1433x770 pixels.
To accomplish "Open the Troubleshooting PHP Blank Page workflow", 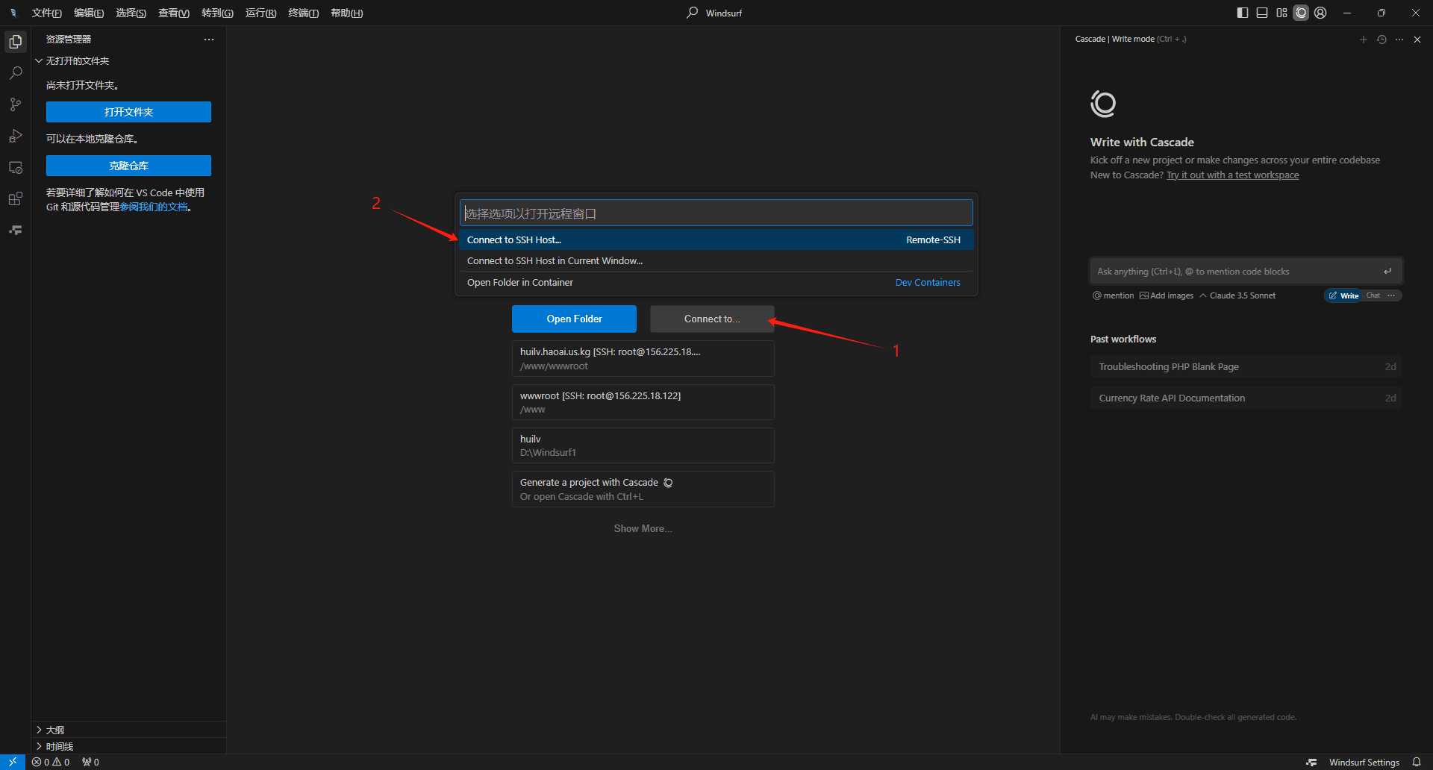I will click(1246, 366).
